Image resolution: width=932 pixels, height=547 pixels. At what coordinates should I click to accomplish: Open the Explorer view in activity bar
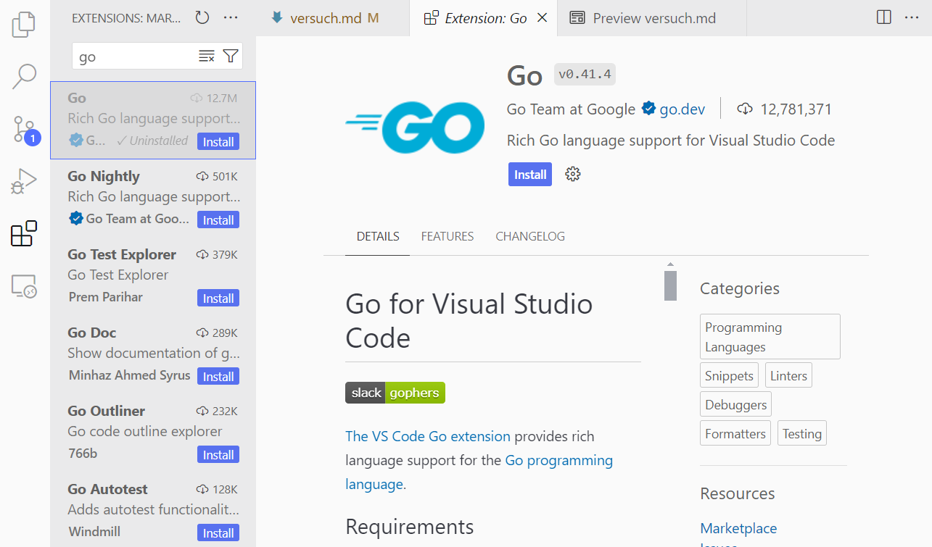[x=24, y=25]
